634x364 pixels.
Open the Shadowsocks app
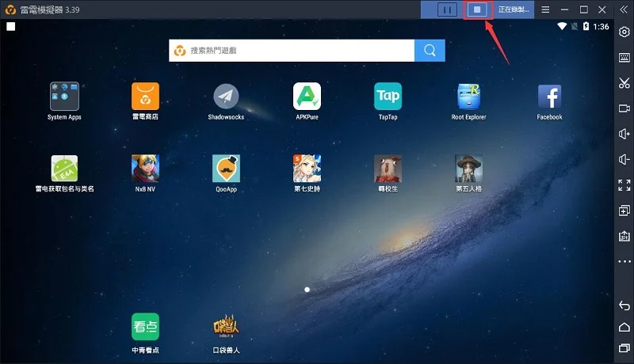click(226, 102)
